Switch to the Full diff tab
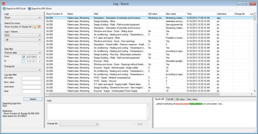 click(x=170, y=99)
